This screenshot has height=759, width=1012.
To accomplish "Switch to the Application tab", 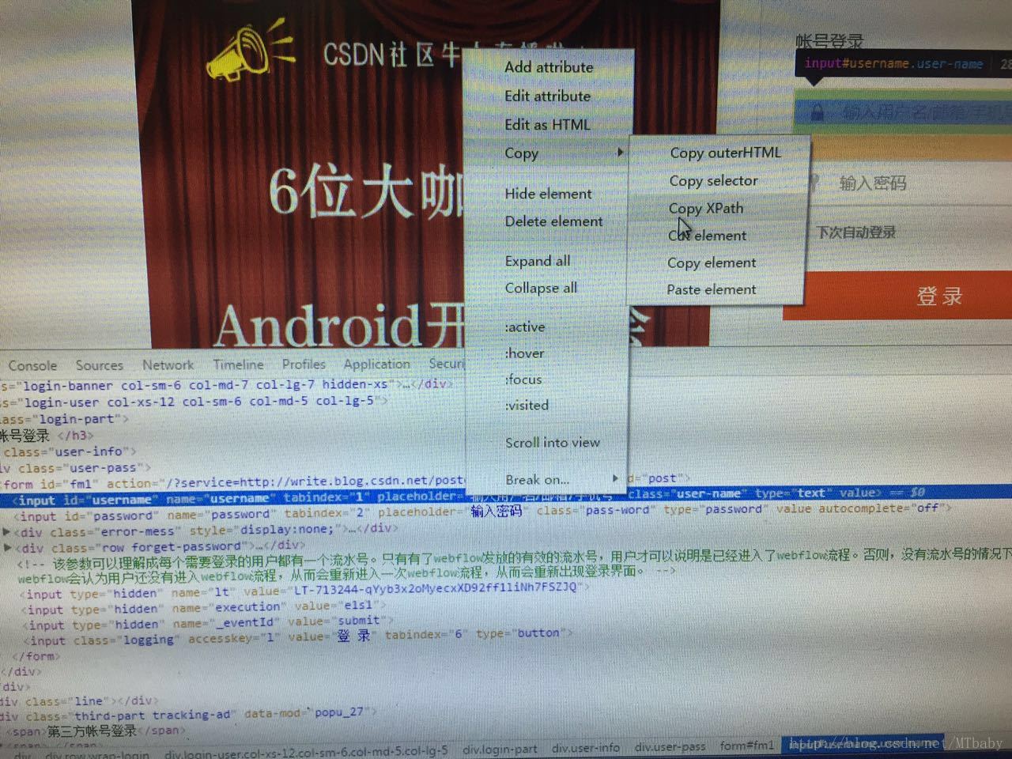I will point(376,364).
